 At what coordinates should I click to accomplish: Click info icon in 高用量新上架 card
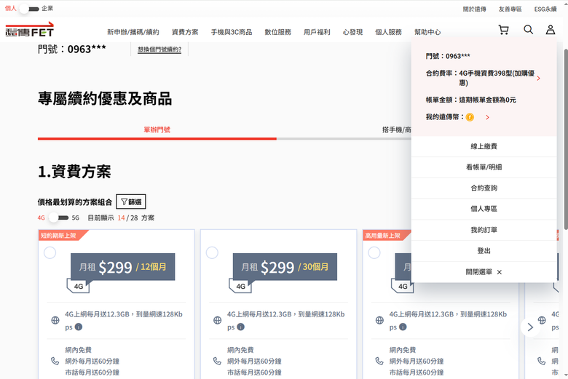[x=403, y=327]
